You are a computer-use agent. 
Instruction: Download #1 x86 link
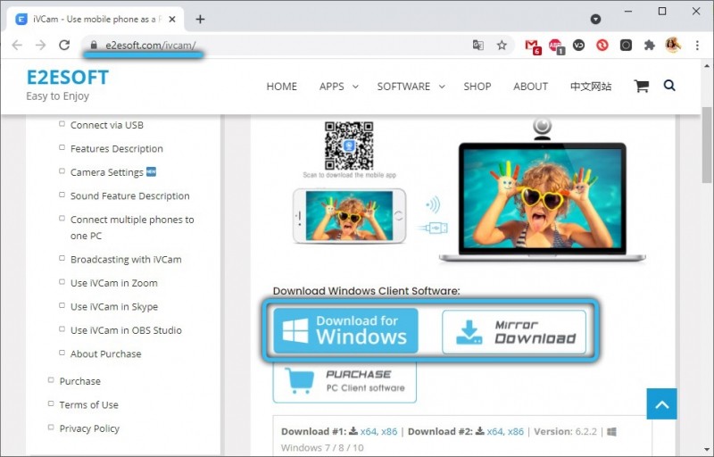(389, 431)
